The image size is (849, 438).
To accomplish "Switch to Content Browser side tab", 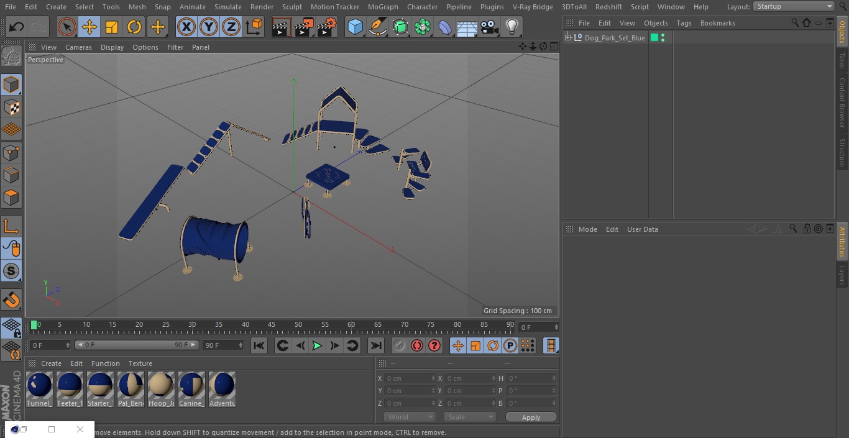I will (x=842, y=102).
